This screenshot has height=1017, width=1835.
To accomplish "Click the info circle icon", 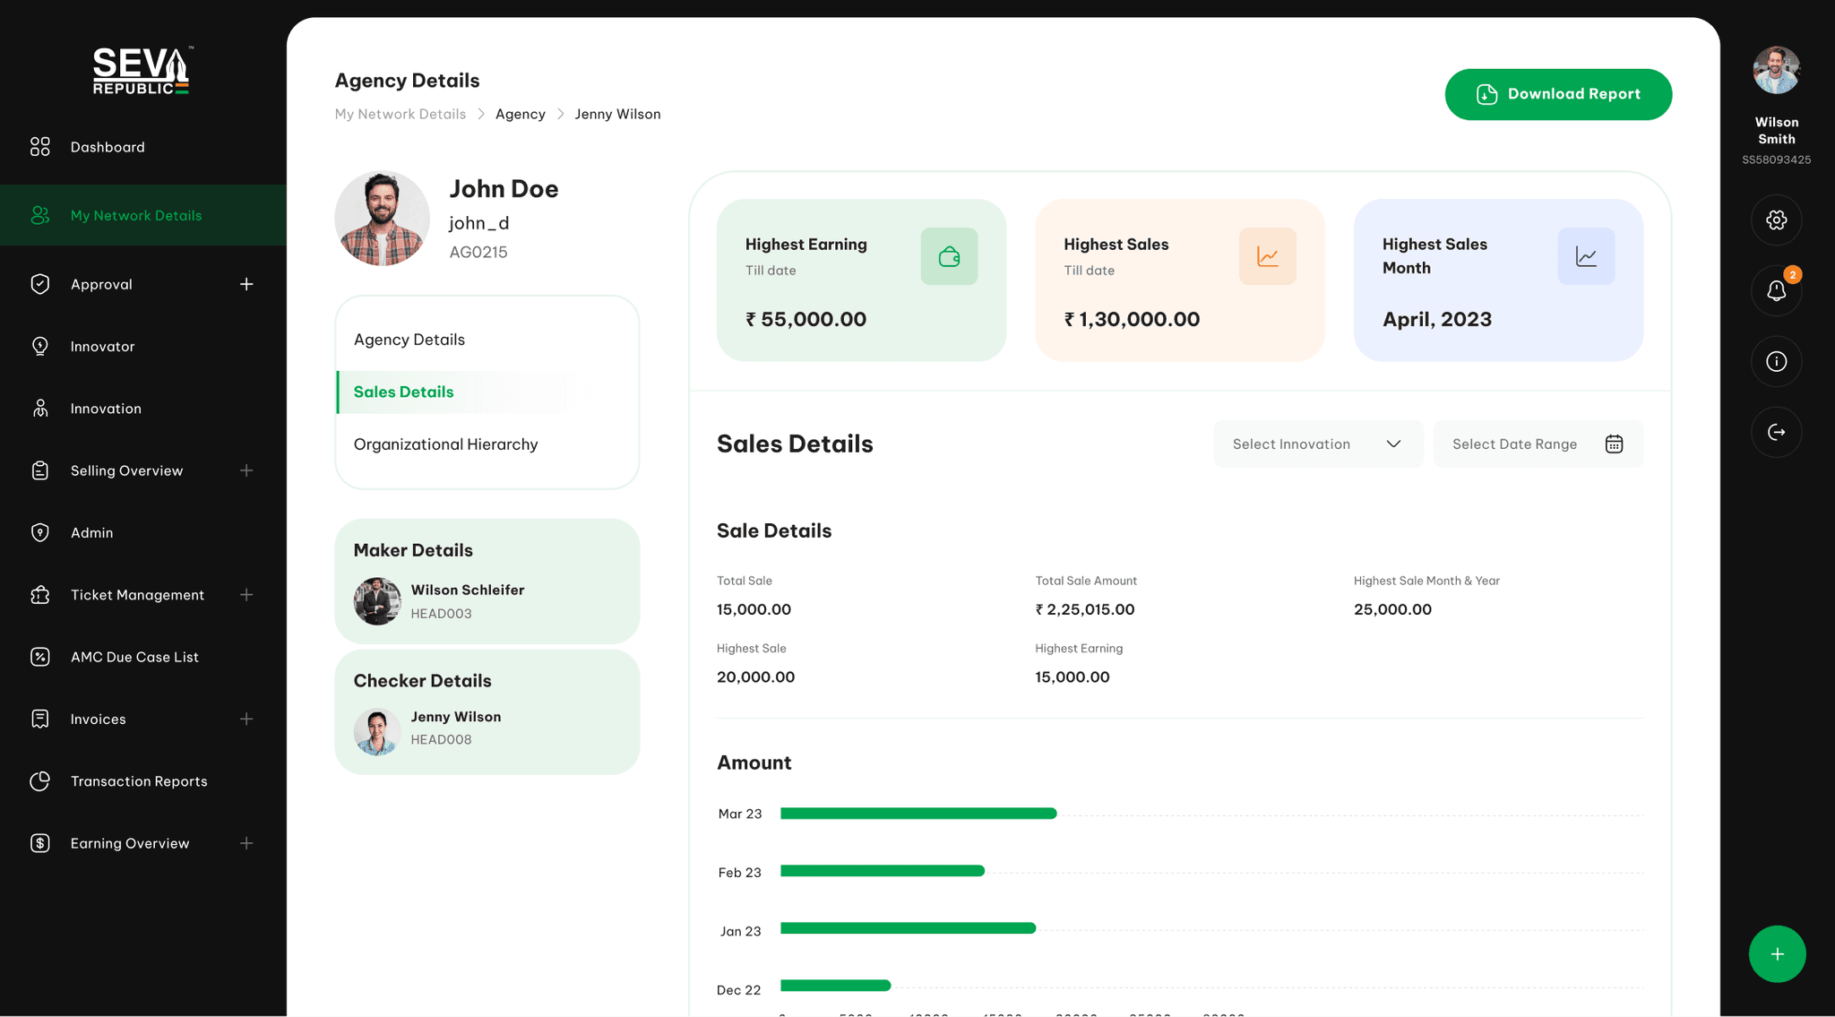I will tap(1776, 361).
